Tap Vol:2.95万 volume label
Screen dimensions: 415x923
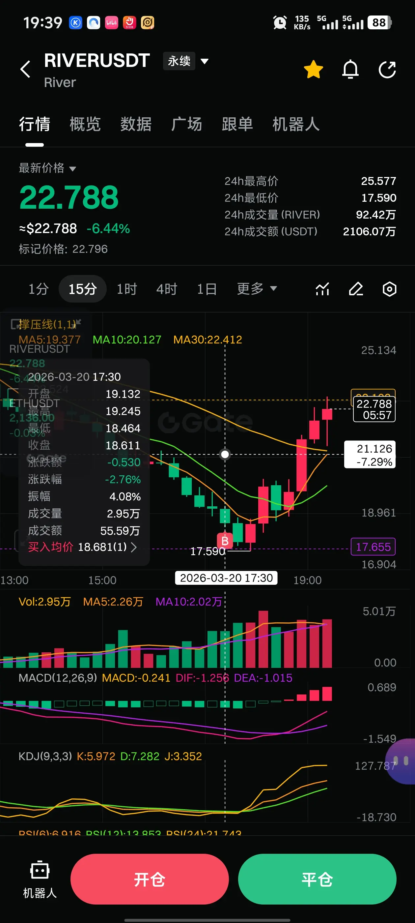click(x=45, y=602)
